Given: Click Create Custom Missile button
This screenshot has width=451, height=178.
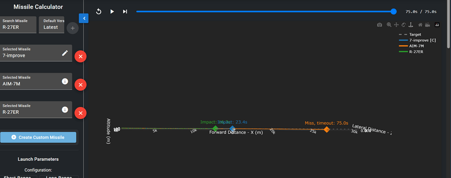Looking at the screenshot, I should (x=38, y=137).
